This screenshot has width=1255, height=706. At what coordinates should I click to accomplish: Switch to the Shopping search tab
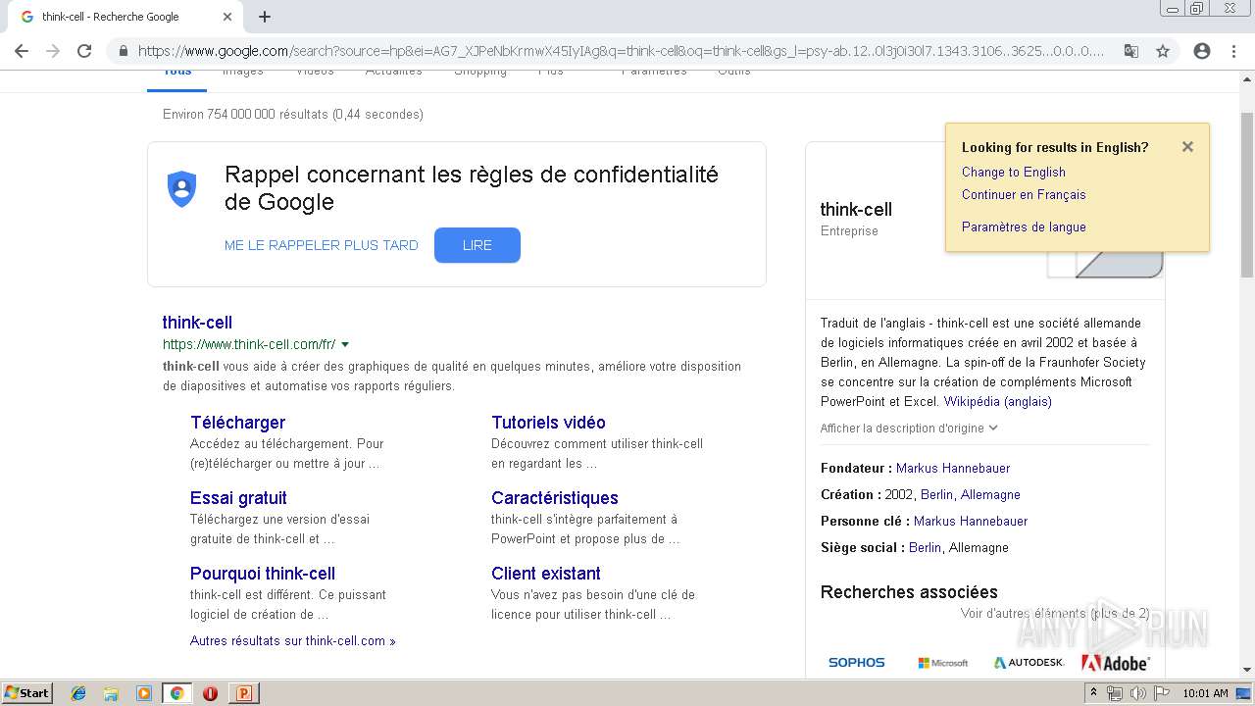[480, 73]
